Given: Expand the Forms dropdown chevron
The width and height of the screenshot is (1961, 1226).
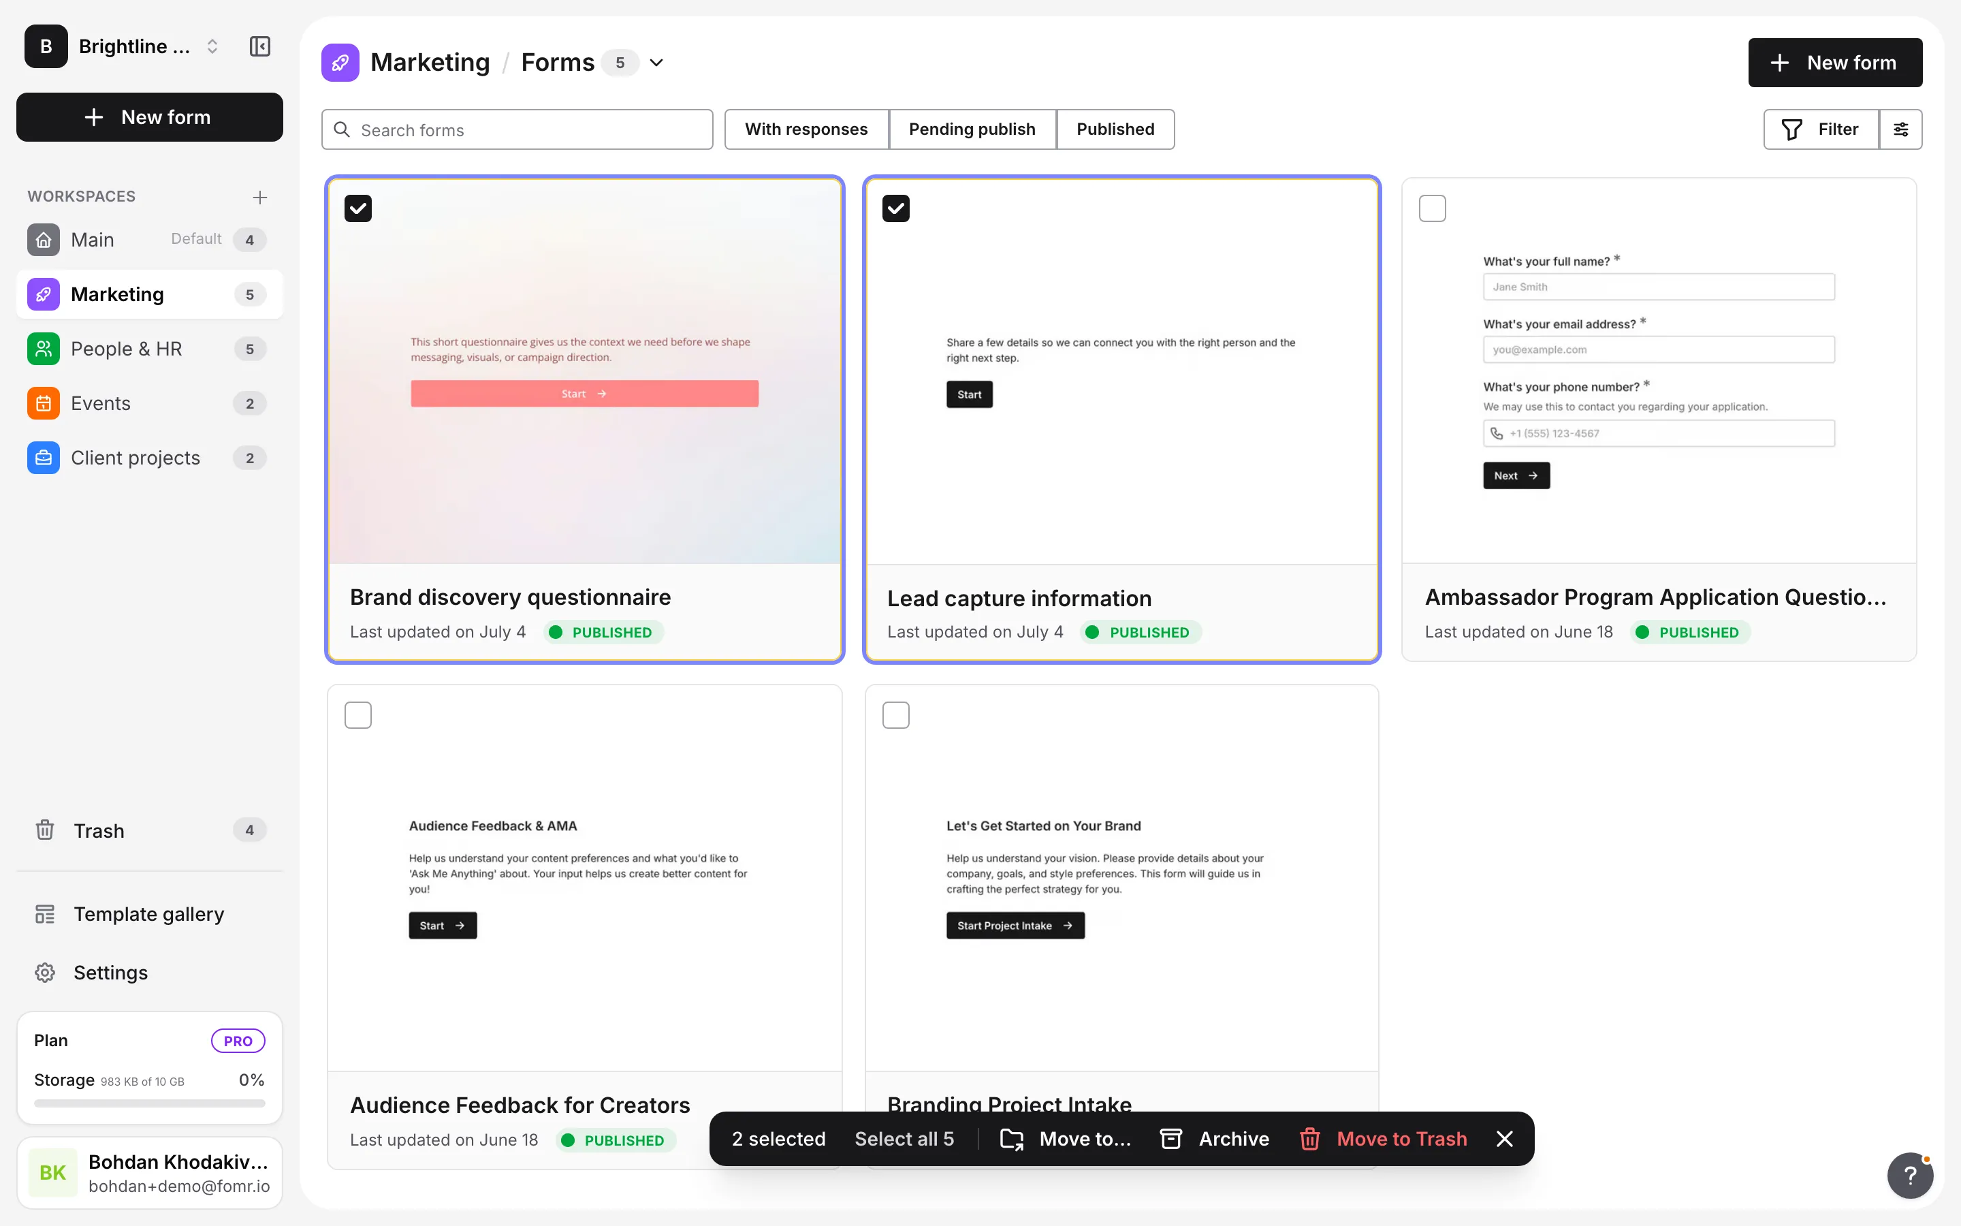Looking at the screenshot, I should point(656,63).
